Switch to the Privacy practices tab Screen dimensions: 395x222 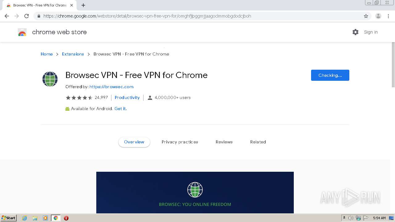pos(180,142)
